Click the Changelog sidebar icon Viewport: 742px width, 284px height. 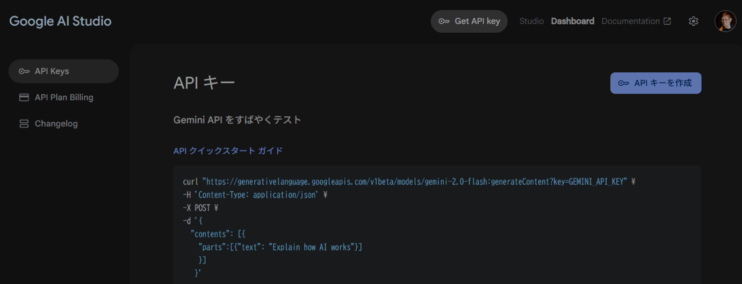tap(24, 124)
